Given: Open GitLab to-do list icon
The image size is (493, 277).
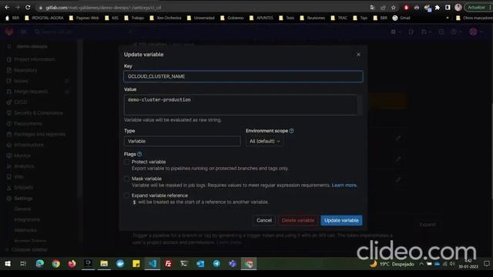Looking at the screenshot, I should pos(441,32).
